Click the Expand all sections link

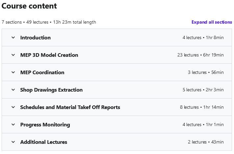pyautogui.click(x=212, y=22)
